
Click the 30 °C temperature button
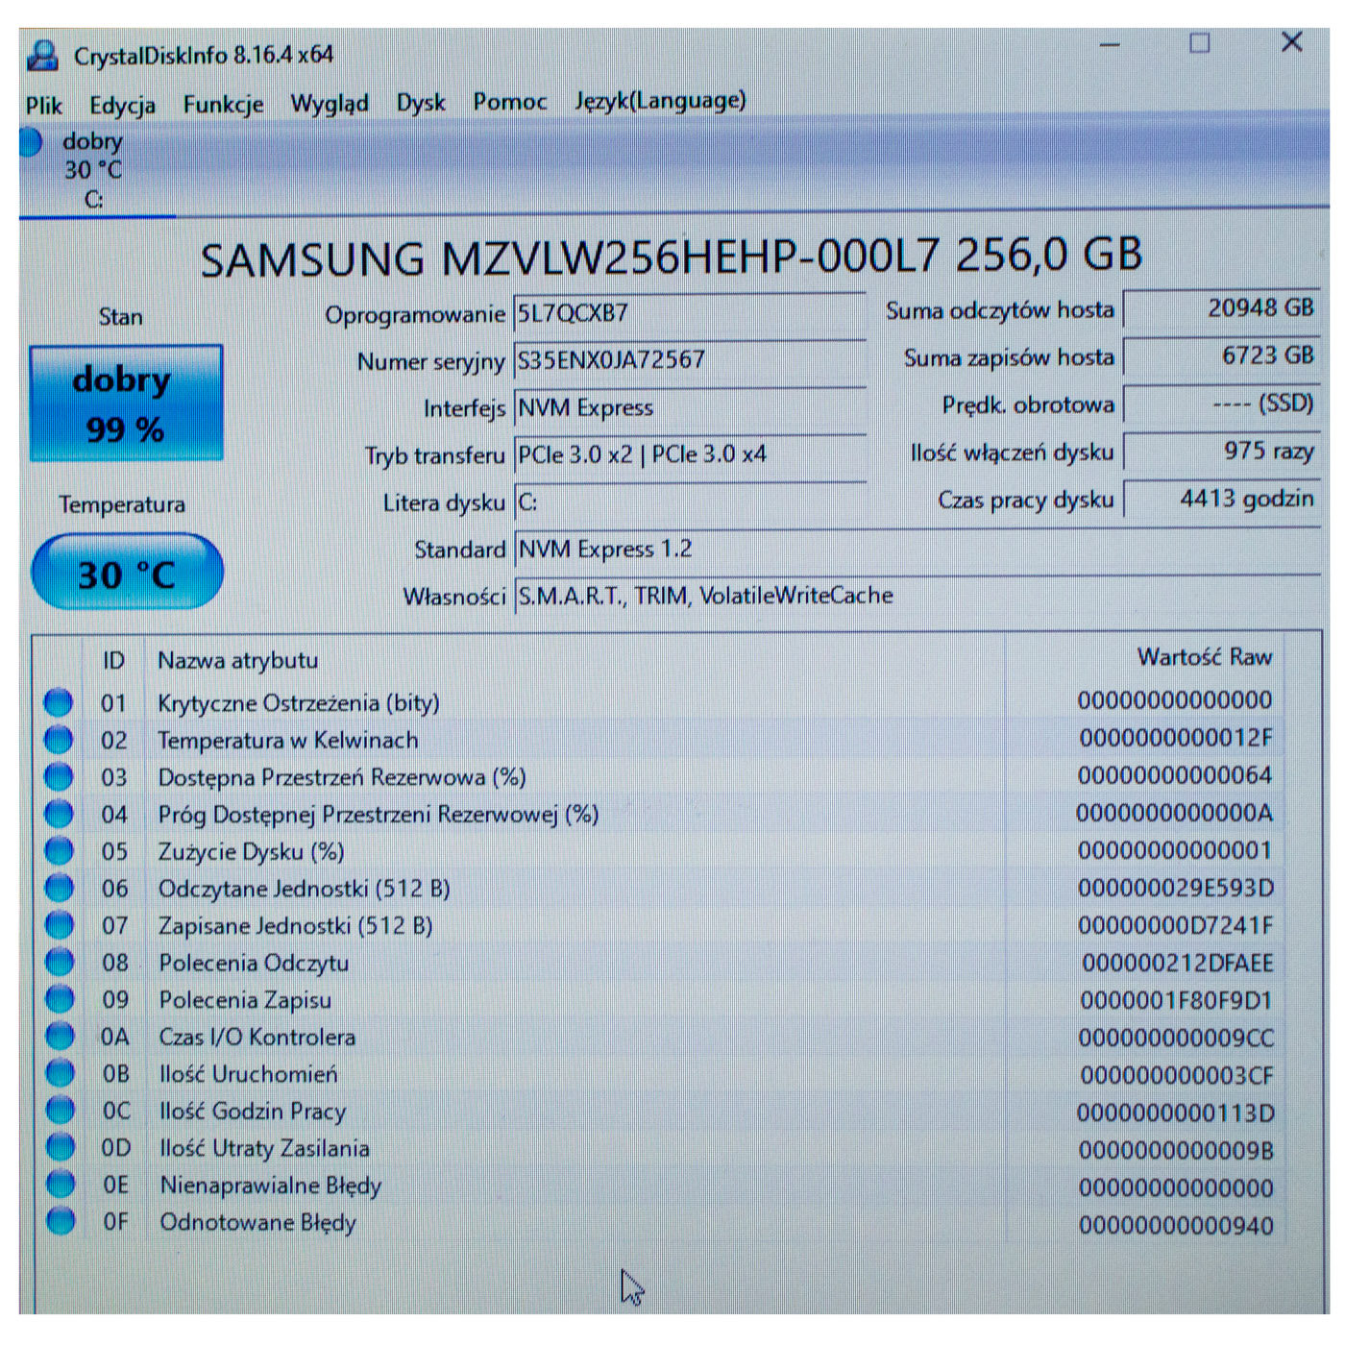tap(127, 574)
